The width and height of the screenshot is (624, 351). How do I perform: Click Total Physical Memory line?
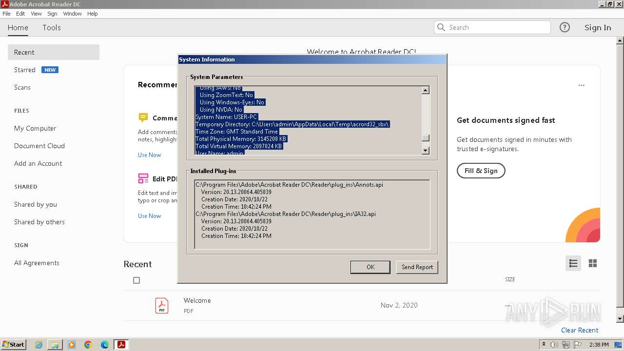(241, 139)
